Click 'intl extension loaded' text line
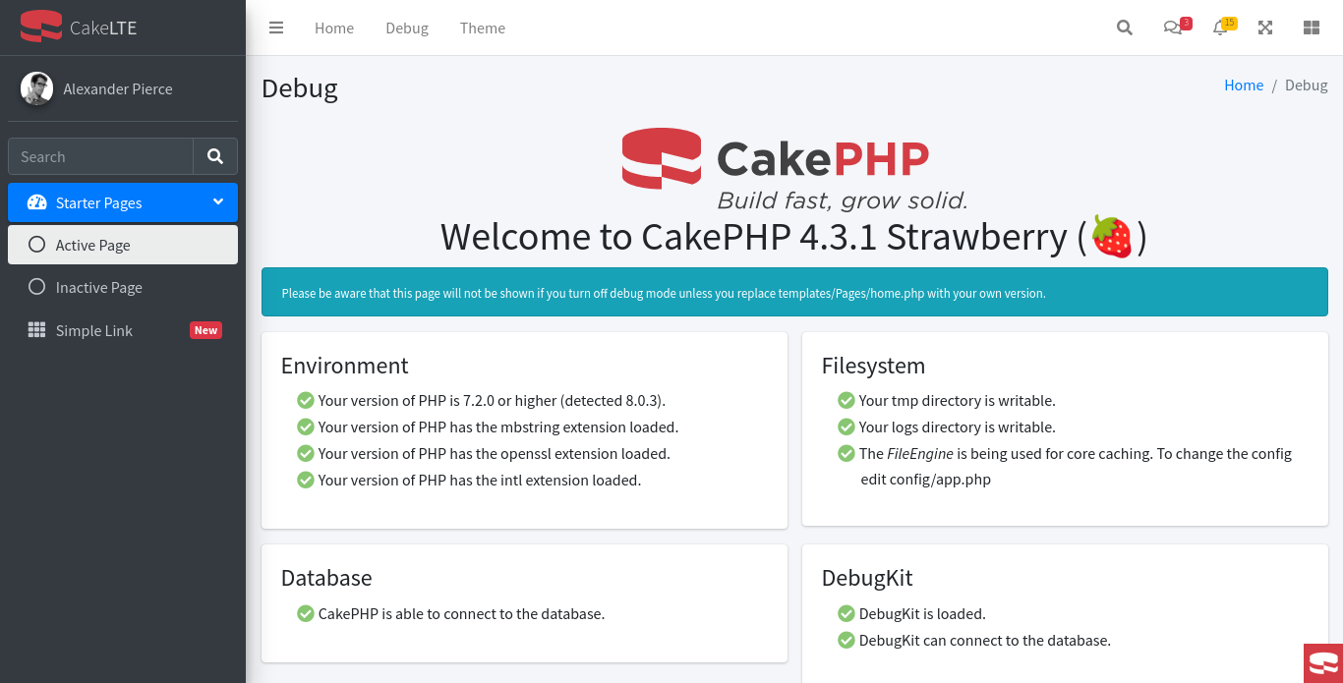This screenshot has width=1343, height=683. coord(480,480)
